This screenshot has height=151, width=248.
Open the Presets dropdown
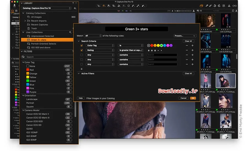click(185, 36)
